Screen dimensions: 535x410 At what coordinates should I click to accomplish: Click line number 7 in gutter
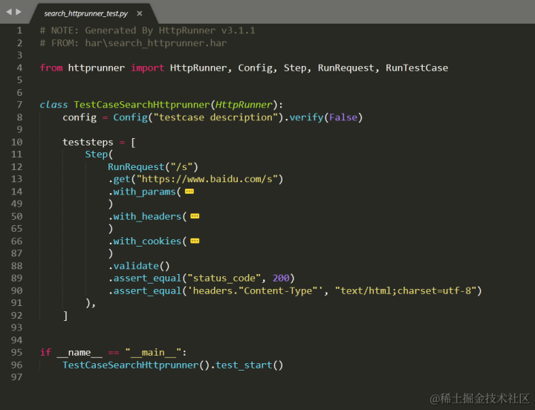tap(19, 105)
